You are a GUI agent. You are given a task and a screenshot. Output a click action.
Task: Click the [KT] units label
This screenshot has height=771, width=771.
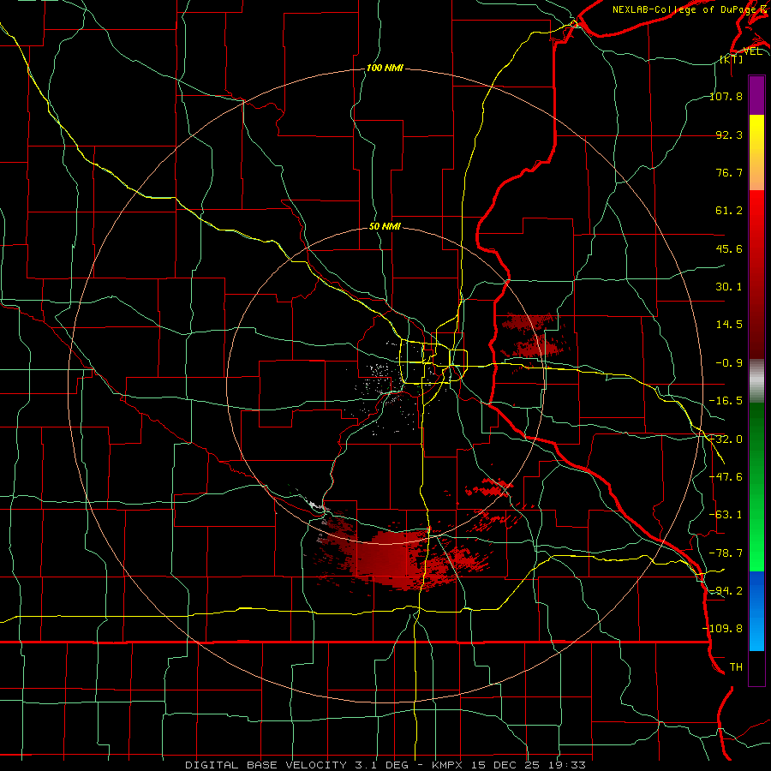click(x=731, y=60)
